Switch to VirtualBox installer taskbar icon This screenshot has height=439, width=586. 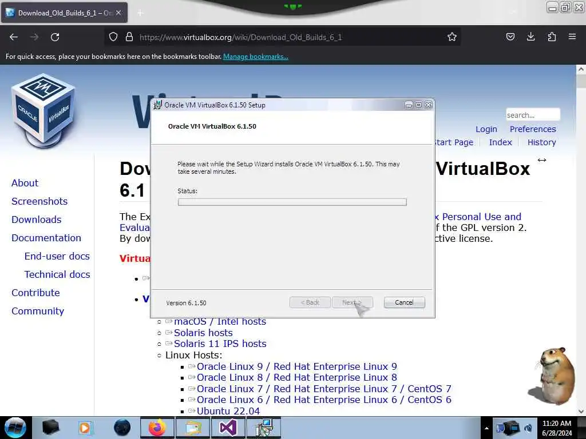(264, 428)
